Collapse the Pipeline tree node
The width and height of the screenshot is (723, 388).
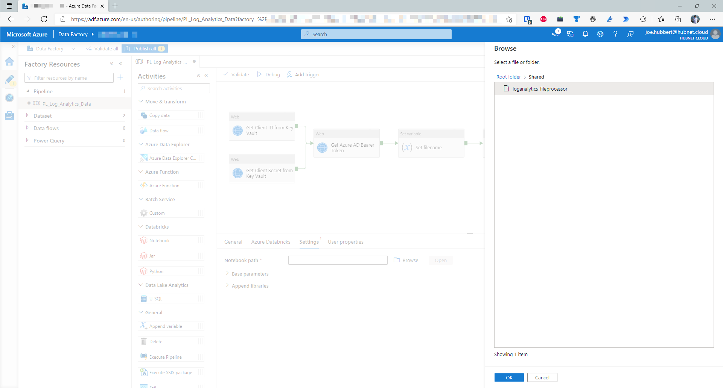27,91
